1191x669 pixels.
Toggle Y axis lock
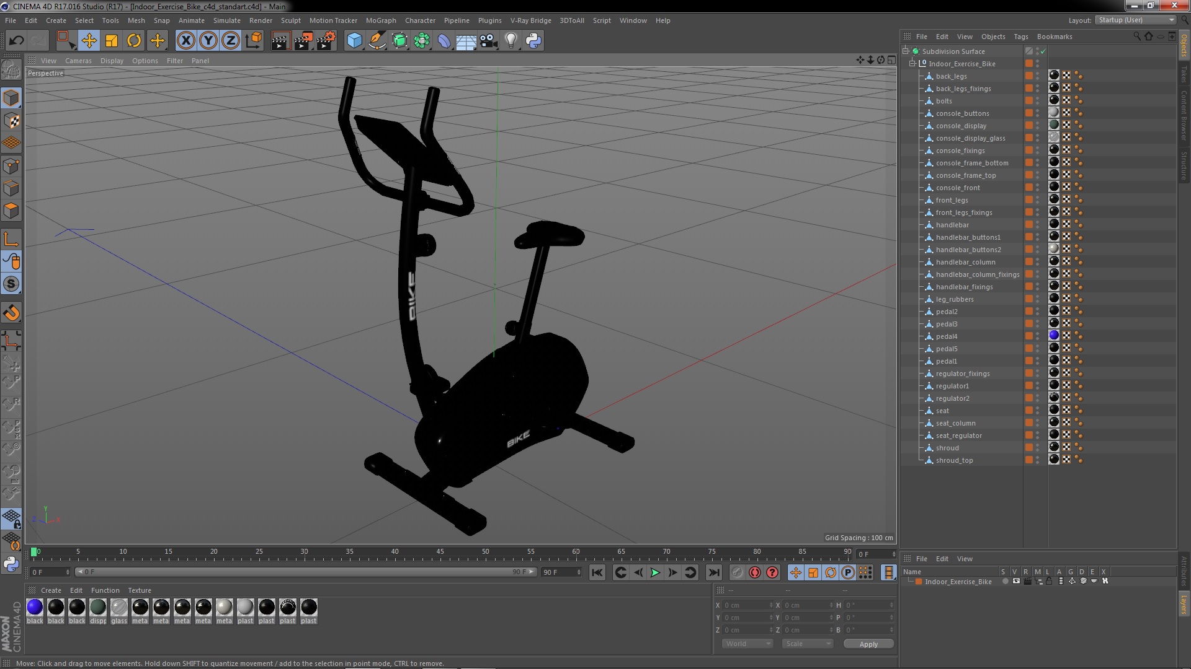208,41
